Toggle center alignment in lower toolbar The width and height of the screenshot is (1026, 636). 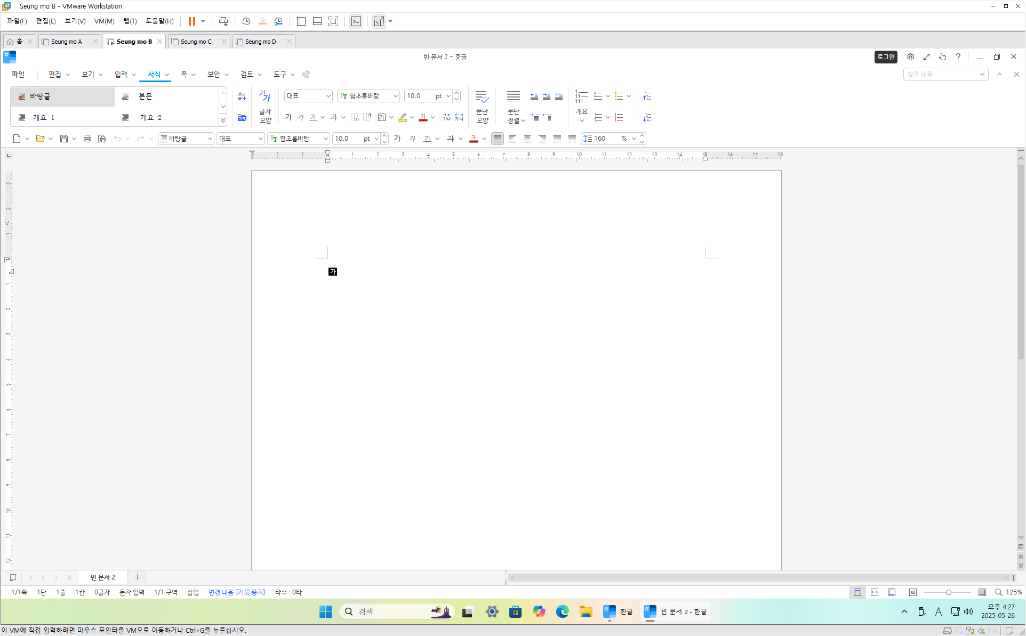click(x=527, y=139)
